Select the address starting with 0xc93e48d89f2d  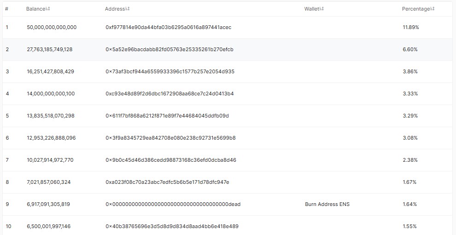pos(169,94)
